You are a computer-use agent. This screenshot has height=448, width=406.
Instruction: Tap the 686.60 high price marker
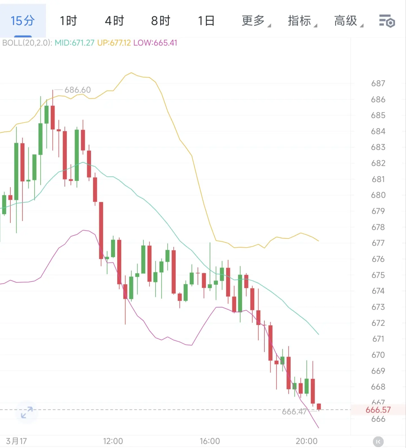[78, 90]
